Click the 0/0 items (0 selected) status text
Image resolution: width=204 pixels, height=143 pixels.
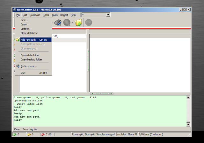coord(151,134)
